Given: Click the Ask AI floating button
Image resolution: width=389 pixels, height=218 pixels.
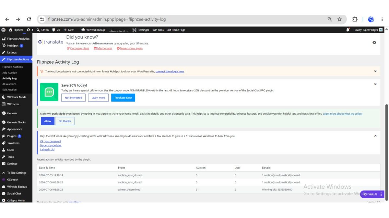Looking at the screenshot, I should click(x=372, y=194).
